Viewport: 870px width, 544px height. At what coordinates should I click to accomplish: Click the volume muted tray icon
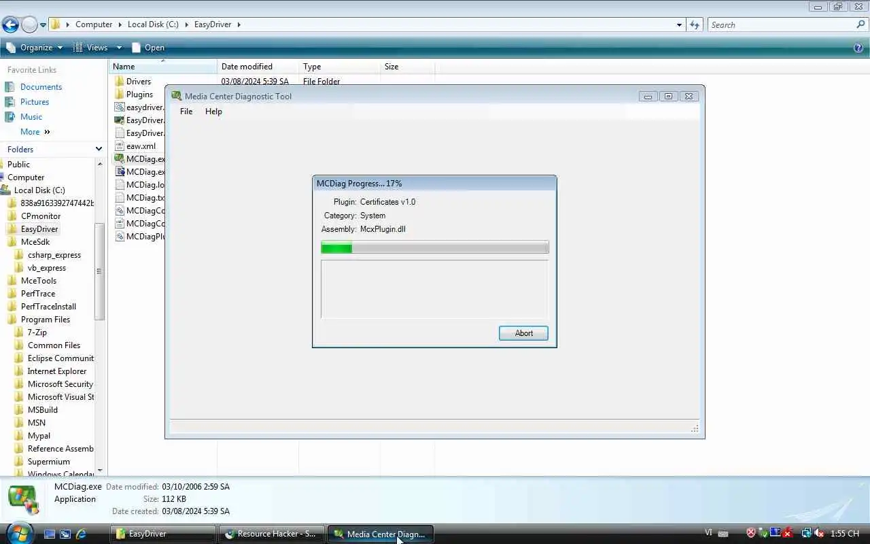coord(819,534)
